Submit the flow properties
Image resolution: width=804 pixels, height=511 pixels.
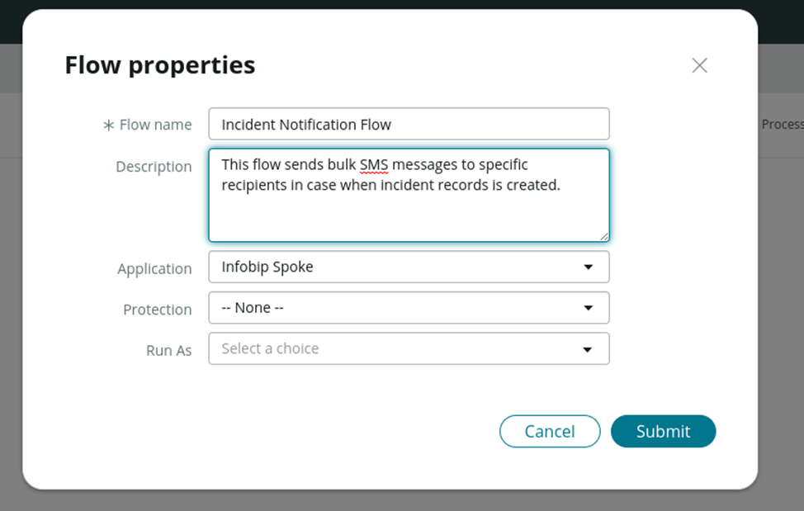(663, 431)
